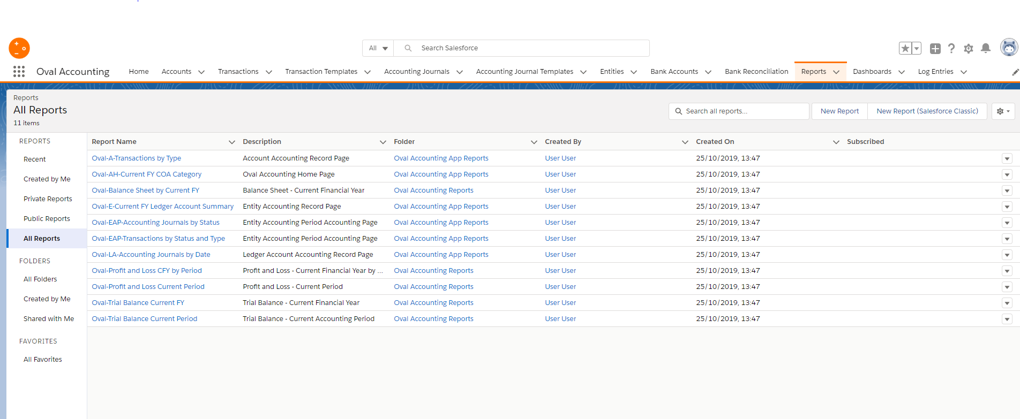Select Public Reports in sidebar

click(47, 219)
